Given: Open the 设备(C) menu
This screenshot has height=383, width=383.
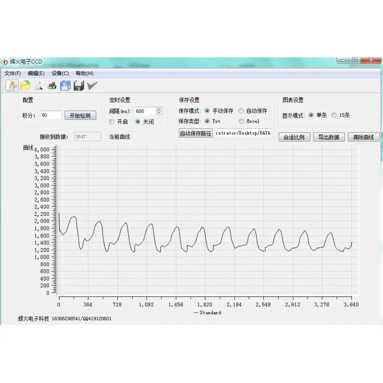Looking at the screenshot, I should coord(60,73).
